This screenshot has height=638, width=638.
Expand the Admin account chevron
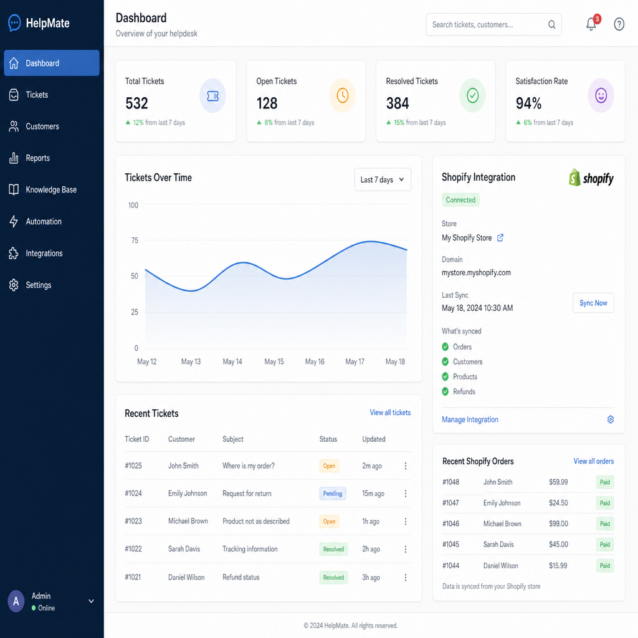(91, 601)
